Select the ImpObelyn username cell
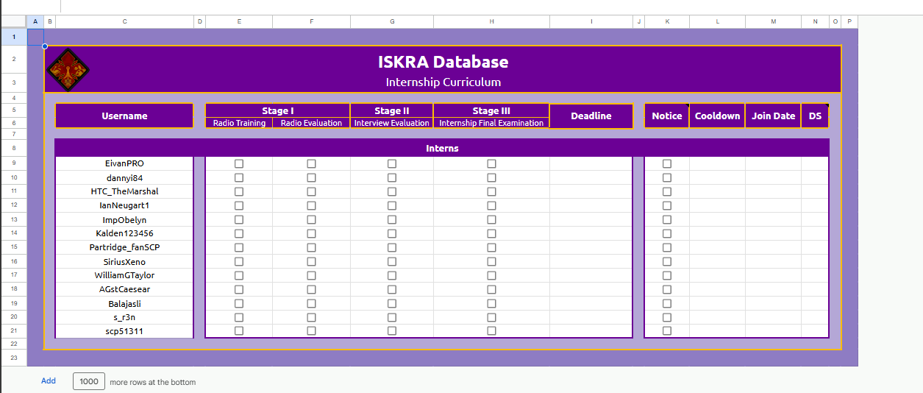 (124, 219)
